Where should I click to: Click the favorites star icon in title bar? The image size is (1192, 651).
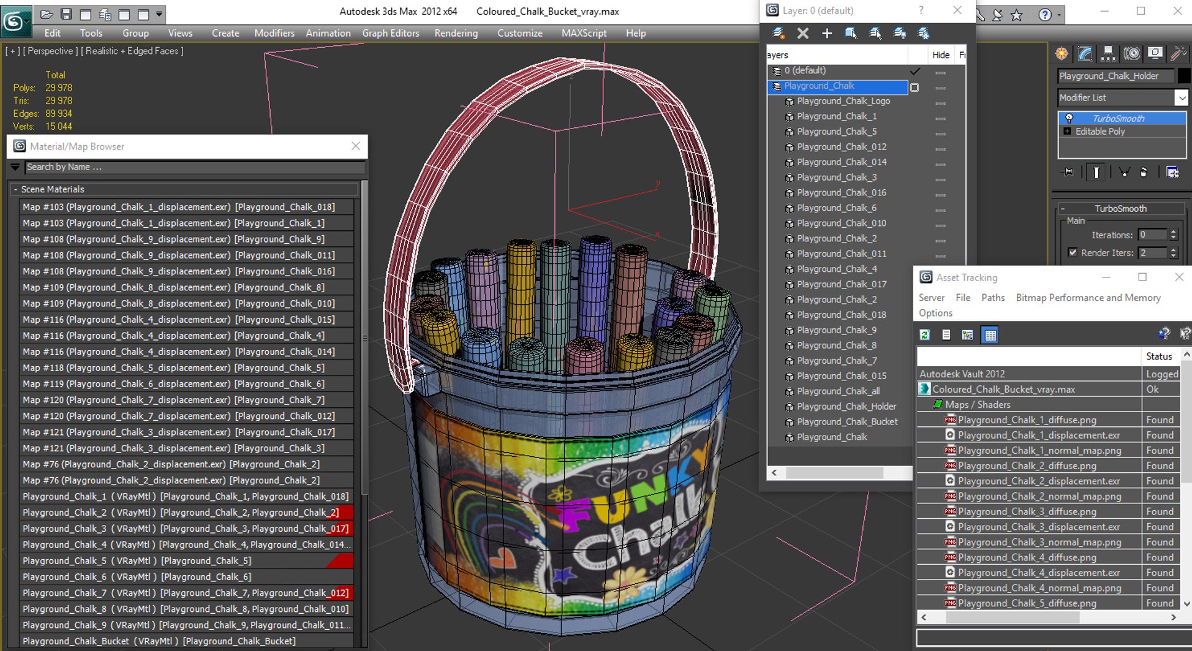(x=1016, y=15)
